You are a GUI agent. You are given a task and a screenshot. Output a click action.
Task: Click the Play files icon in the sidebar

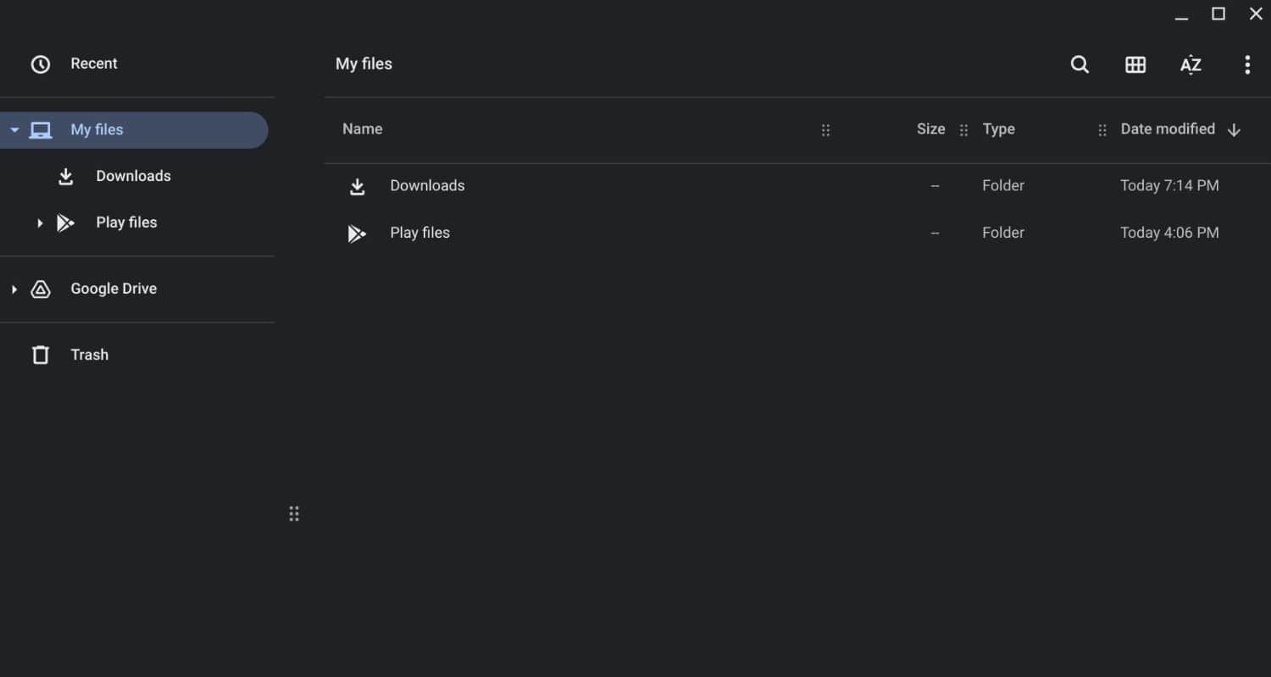tap(66, 223)
